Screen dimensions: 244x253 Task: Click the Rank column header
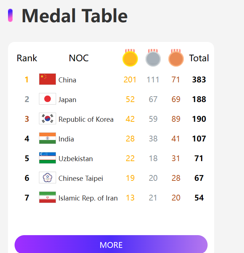[x=27, y=58]
